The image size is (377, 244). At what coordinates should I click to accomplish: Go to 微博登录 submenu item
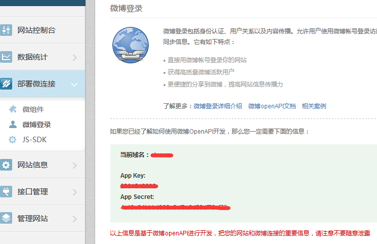pyautogui.click(x=36, y=125)
